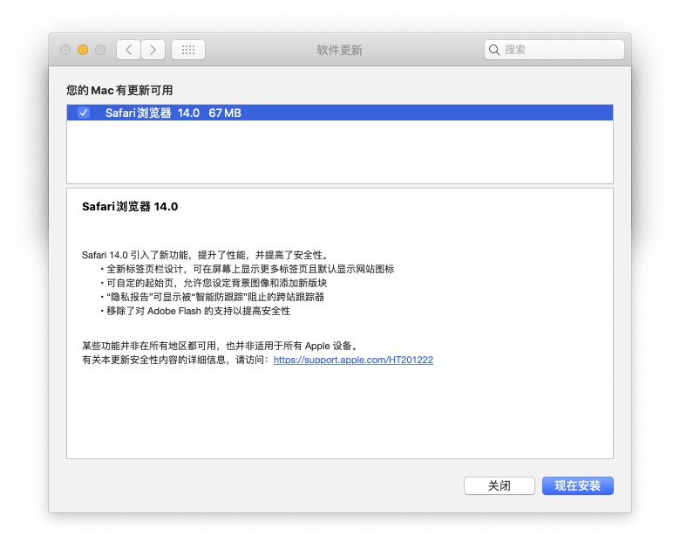Click the 软件更新 window title
680x536 pixels.
(340, 50)
